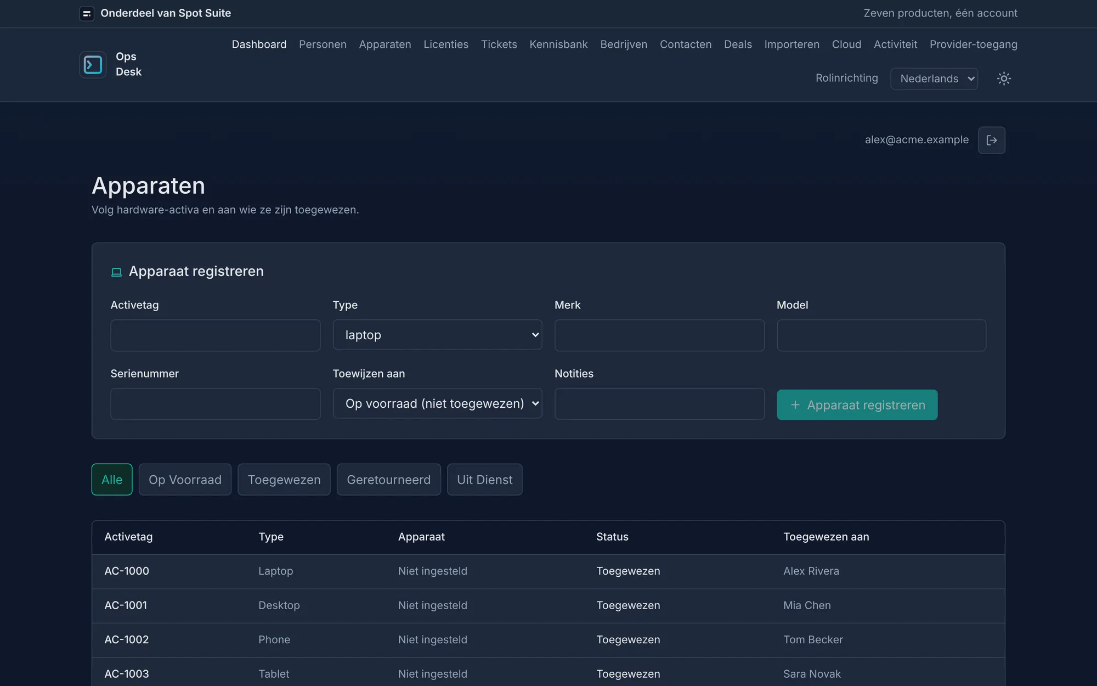
Task: Focus the Model input field
Action: (x=881, y=335)
